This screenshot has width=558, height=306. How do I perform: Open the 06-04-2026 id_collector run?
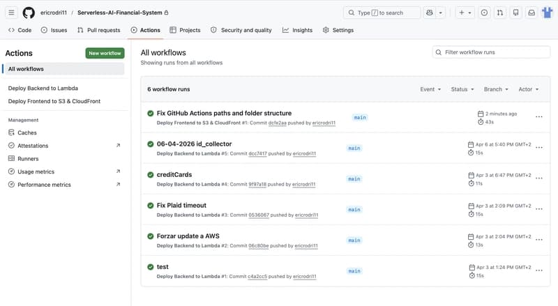point(195,144)
